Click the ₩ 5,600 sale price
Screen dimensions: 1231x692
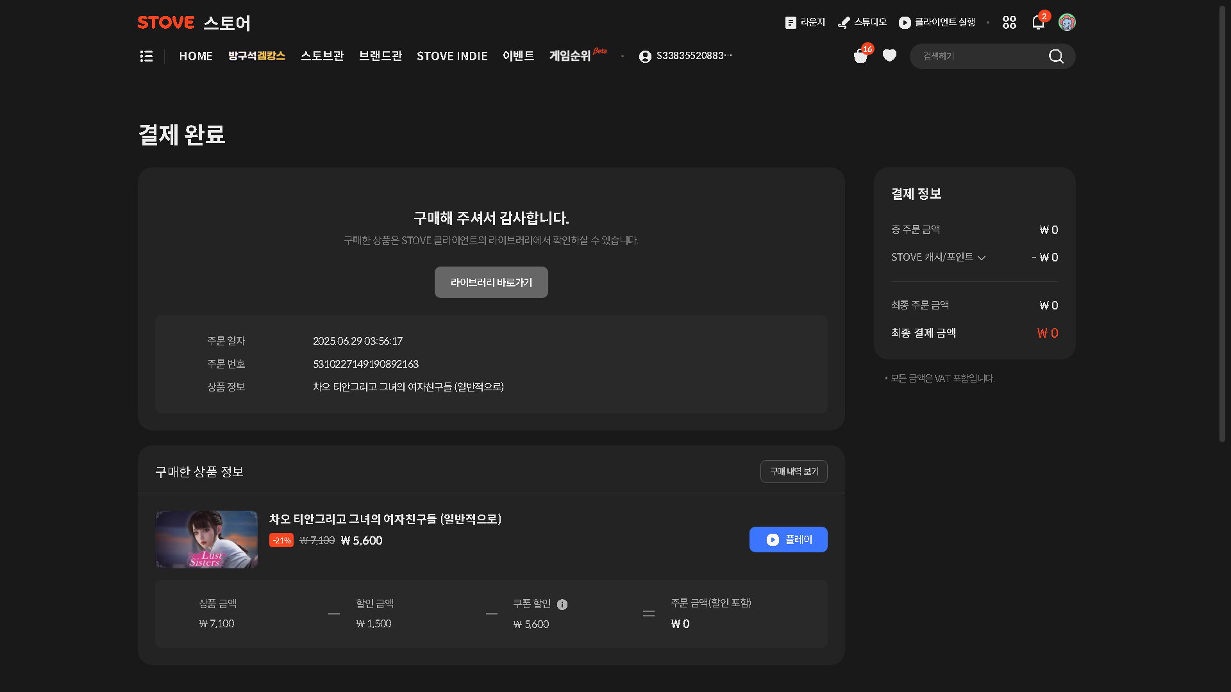[x=362, y=540]
